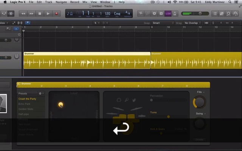The height and width of the screenshot is (151, 242).
Task: Click the Cmaj key display
Action: tap(117, 14)
